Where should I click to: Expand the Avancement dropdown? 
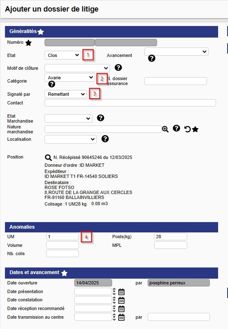176,52
